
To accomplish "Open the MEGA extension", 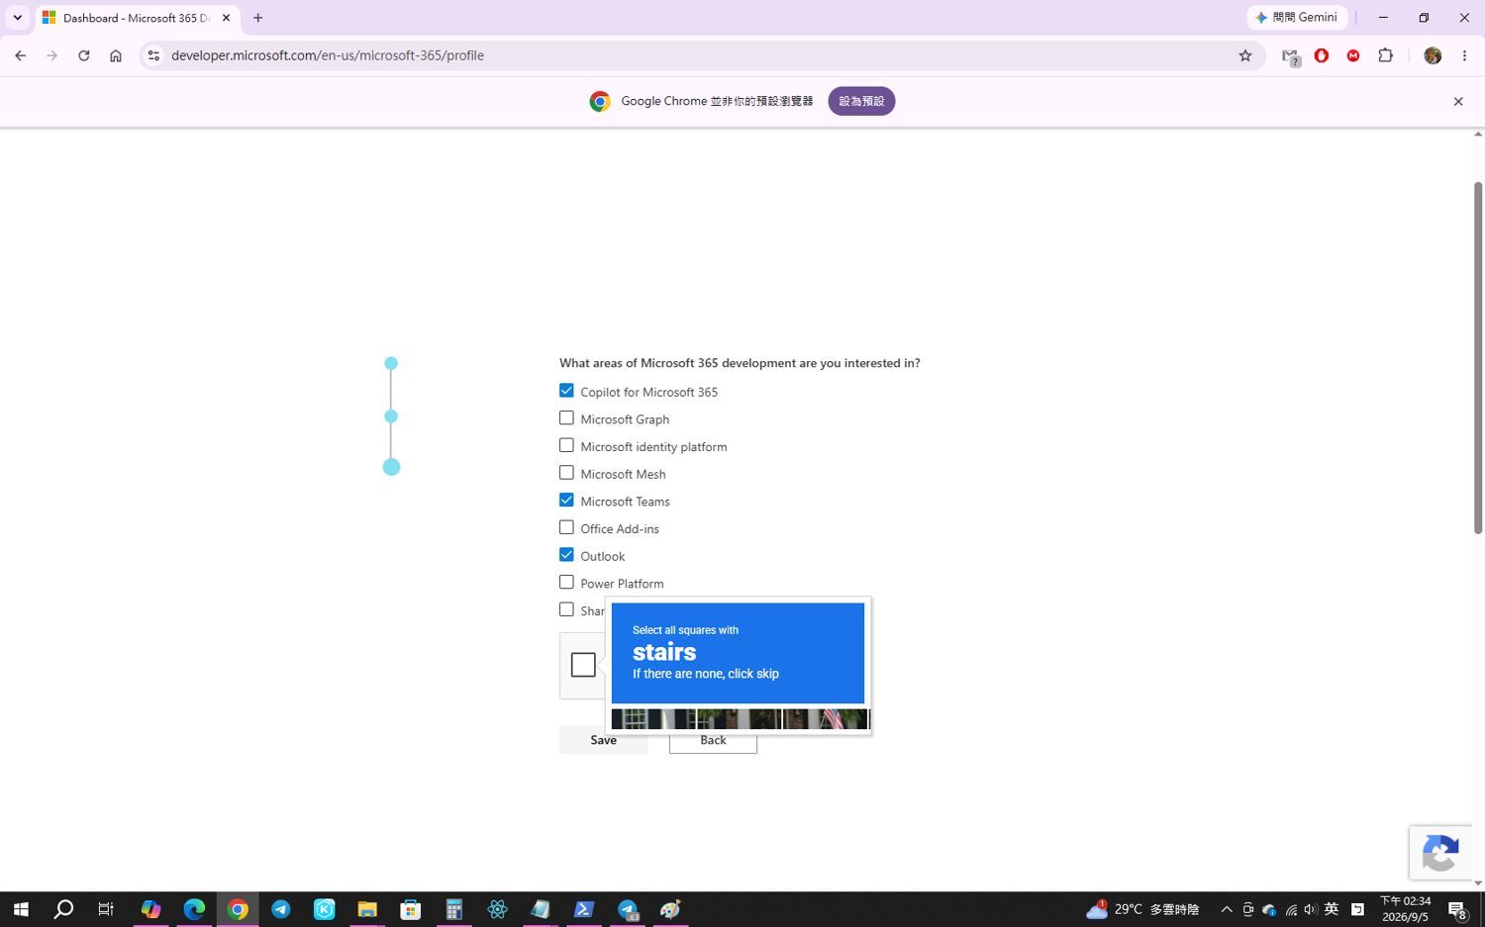I will 1353,55.
